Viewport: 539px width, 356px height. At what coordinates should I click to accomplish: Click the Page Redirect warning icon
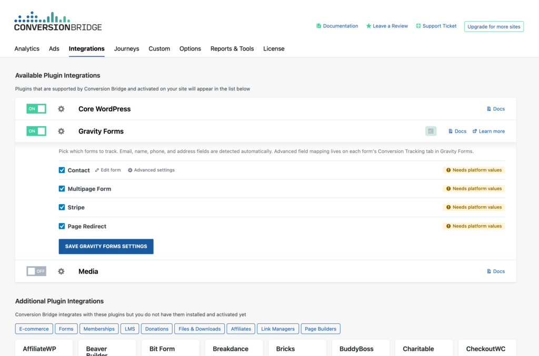click(448, 226)
